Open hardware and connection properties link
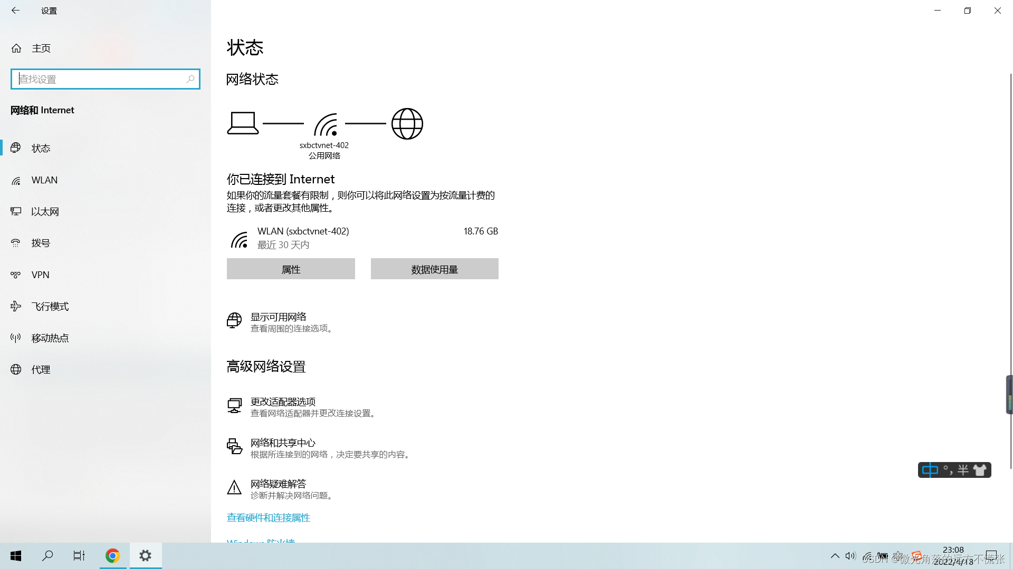Viewport: 1013px width, 569px height. tap(268, 518)
